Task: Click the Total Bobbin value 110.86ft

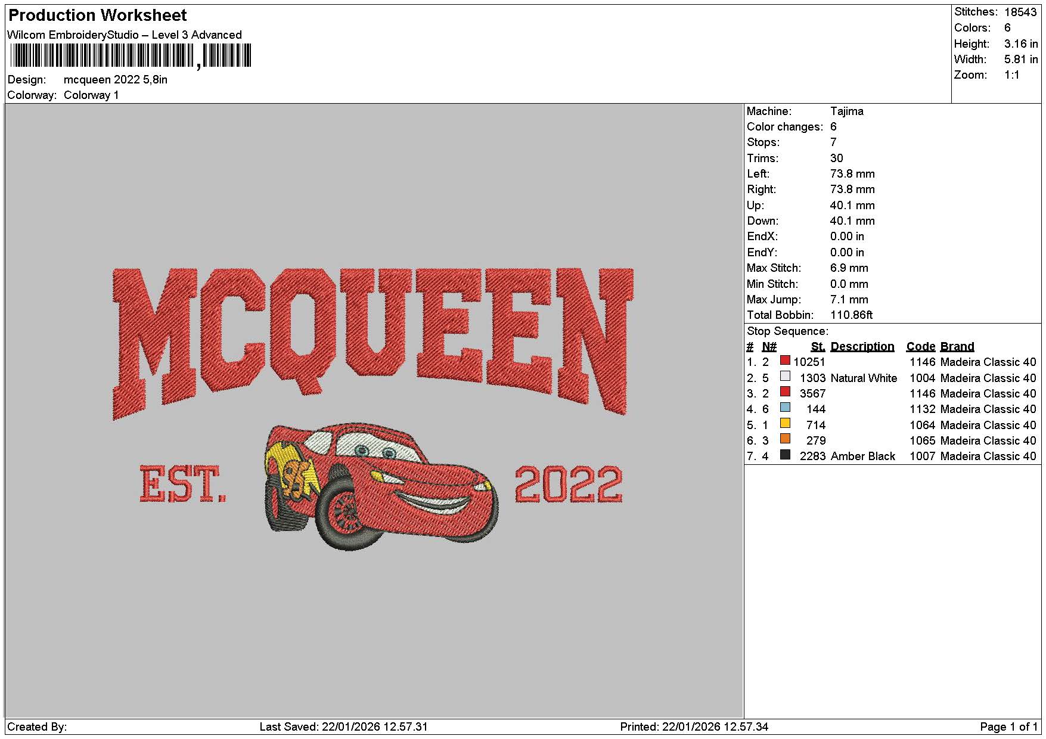Action: 851,315
